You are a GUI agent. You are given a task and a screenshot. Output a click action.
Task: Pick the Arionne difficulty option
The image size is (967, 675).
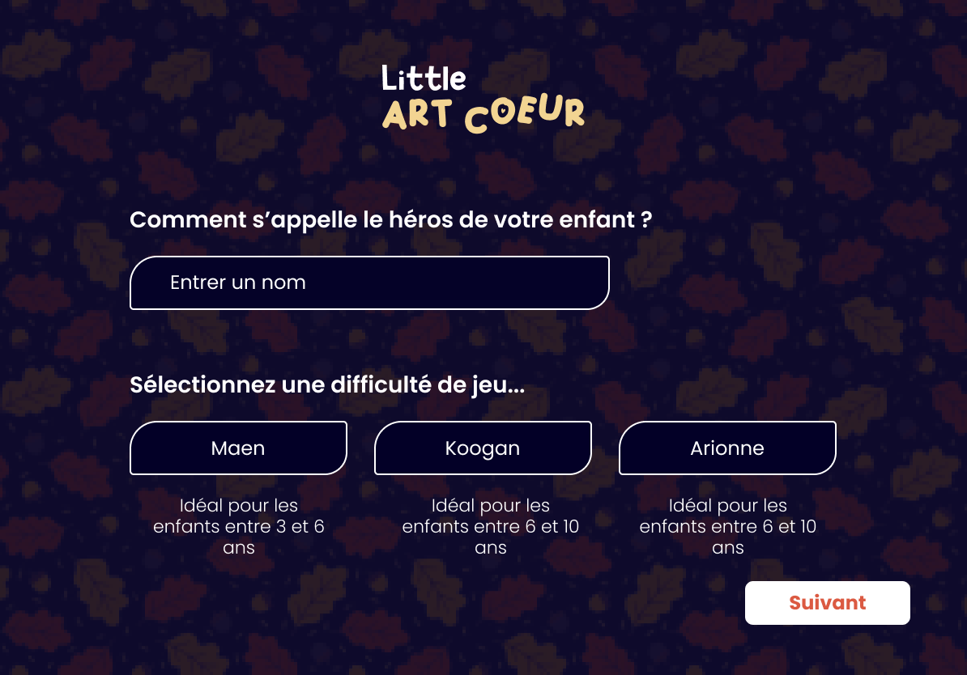[x=727, y=448]
